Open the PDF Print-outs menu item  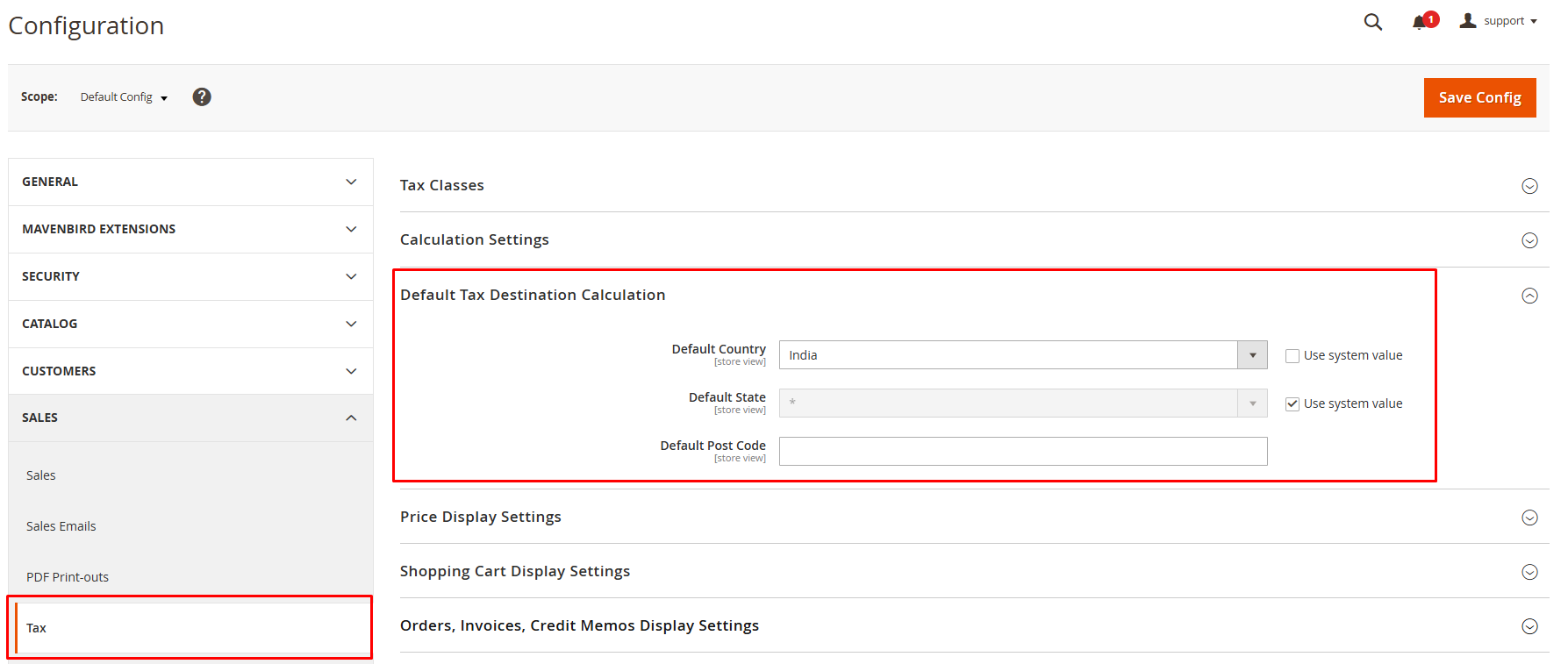(x=68, y=577)
